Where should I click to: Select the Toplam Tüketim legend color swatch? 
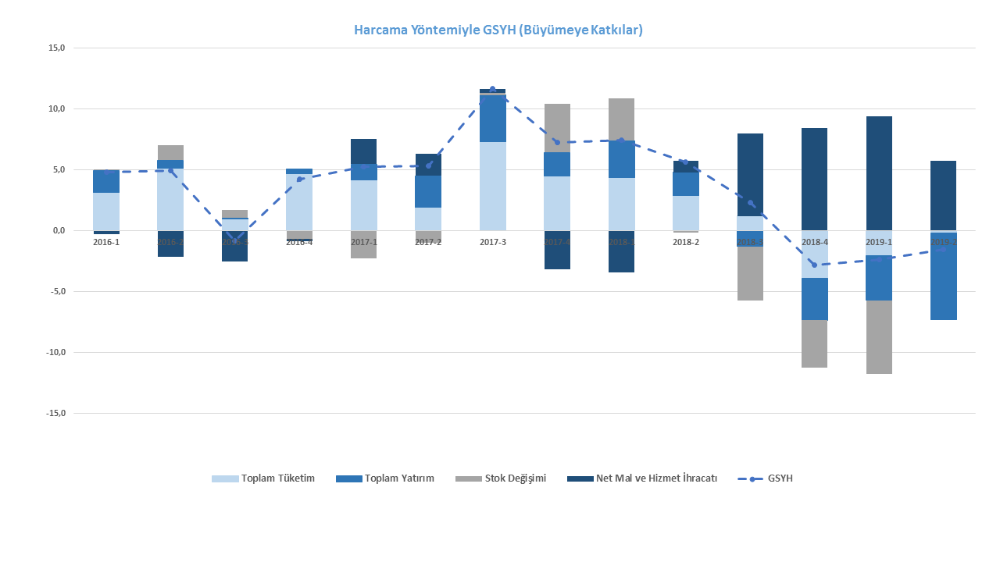tap(225, 478)
